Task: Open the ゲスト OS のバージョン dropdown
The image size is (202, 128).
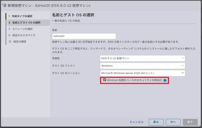Action: (x=142, y=73)
